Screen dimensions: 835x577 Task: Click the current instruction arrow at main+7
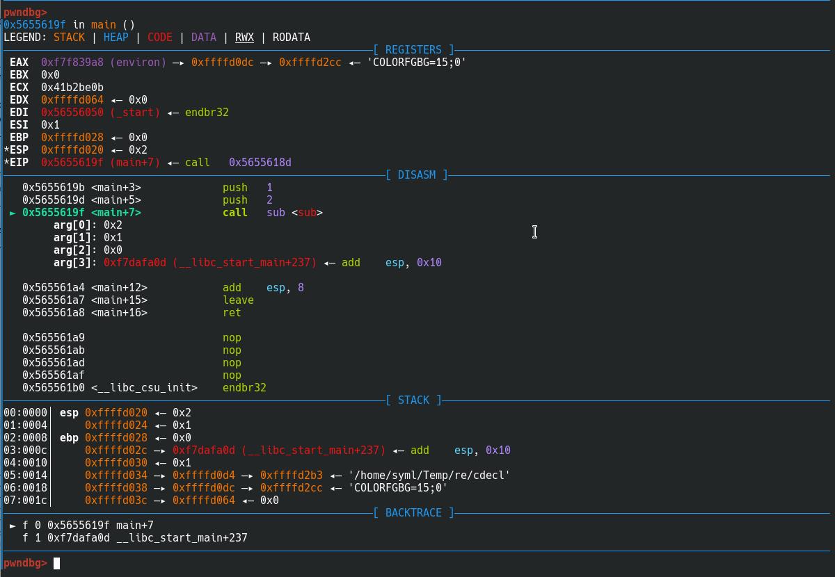[13, 213]
